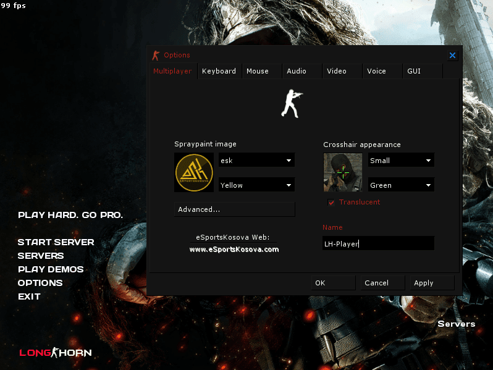
Task: Expand the esk spraypaint image dropdown
Action: pos(256,161)
